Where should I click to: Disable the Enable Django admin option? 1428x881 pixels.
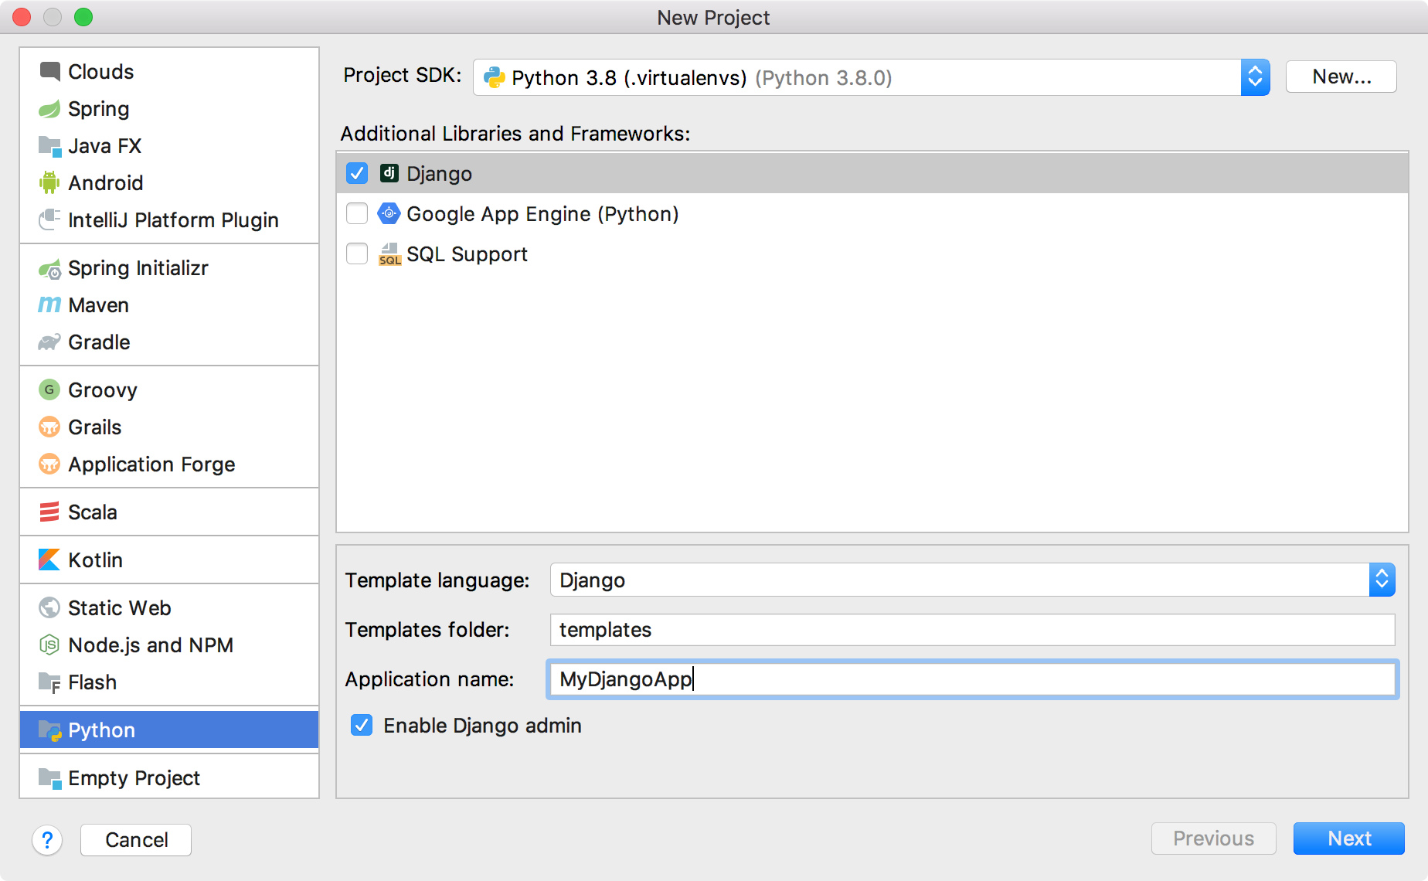point(361,725)
